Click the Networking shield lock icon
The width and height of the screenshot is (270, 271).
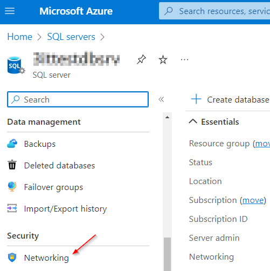(12, 258)
